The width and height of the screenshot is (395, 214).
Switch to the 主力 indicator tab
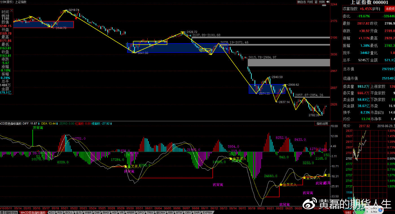(x=79, y=212)
